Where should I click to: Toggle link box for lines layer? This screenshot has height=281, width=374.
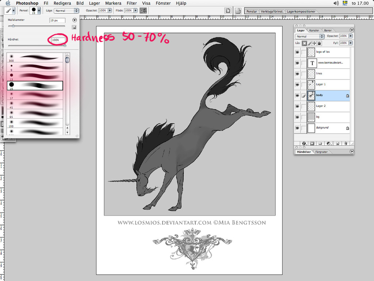pos(304,74)
